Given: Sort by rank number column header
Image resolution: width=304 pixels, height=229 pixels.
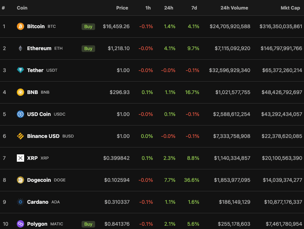Looking at the screenshot, I should (3, 8).
